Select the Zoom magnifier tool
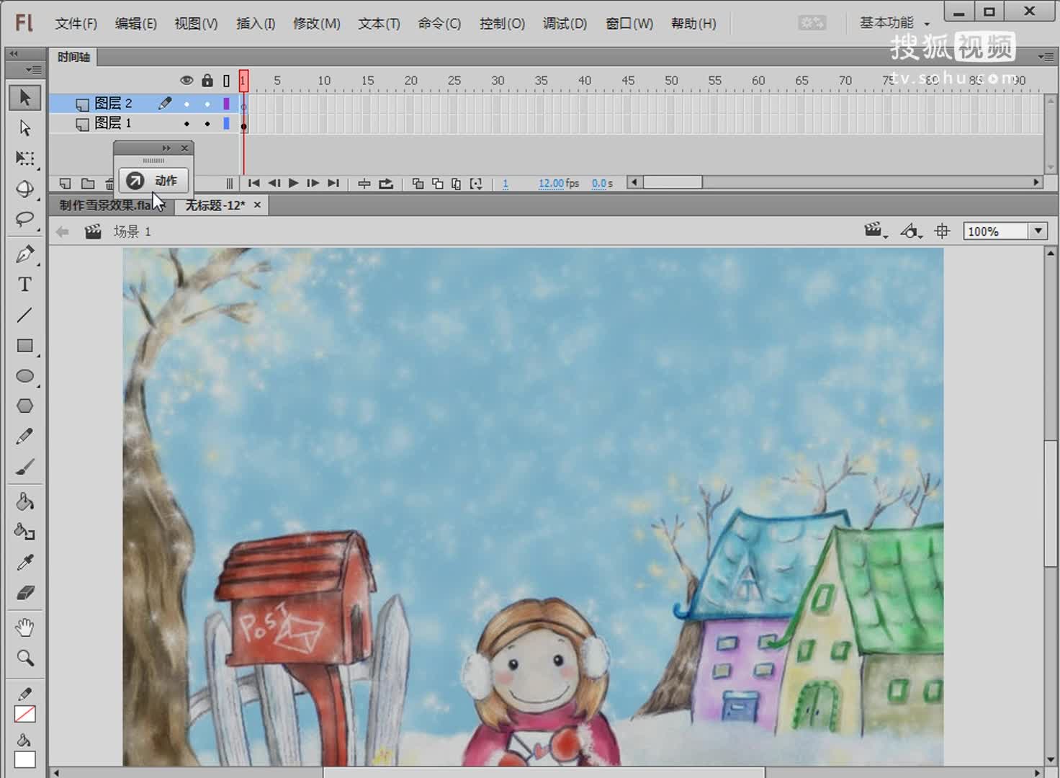The width and height of the screenshot is (1060, 778). [x=24, y=658]
